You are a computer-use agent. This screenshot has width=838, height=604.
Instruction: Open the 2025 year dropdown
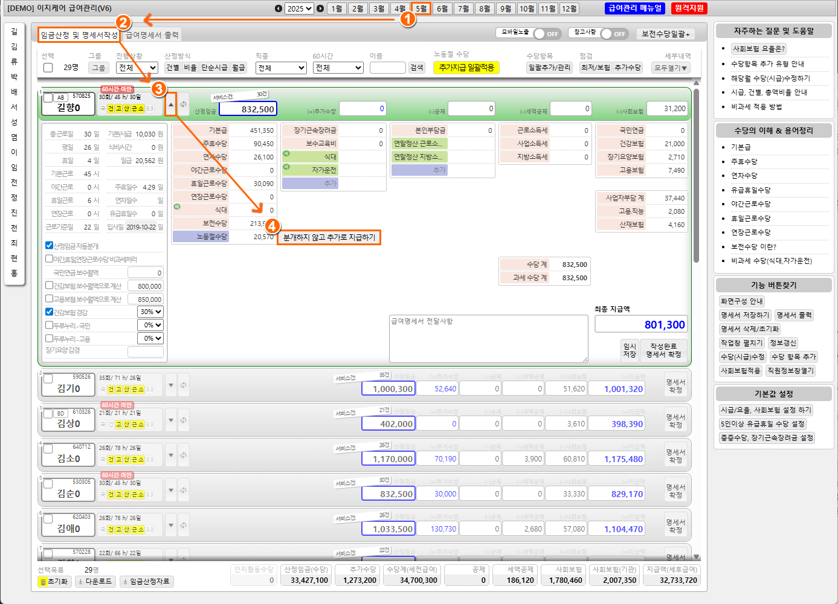tap(299, 8)
